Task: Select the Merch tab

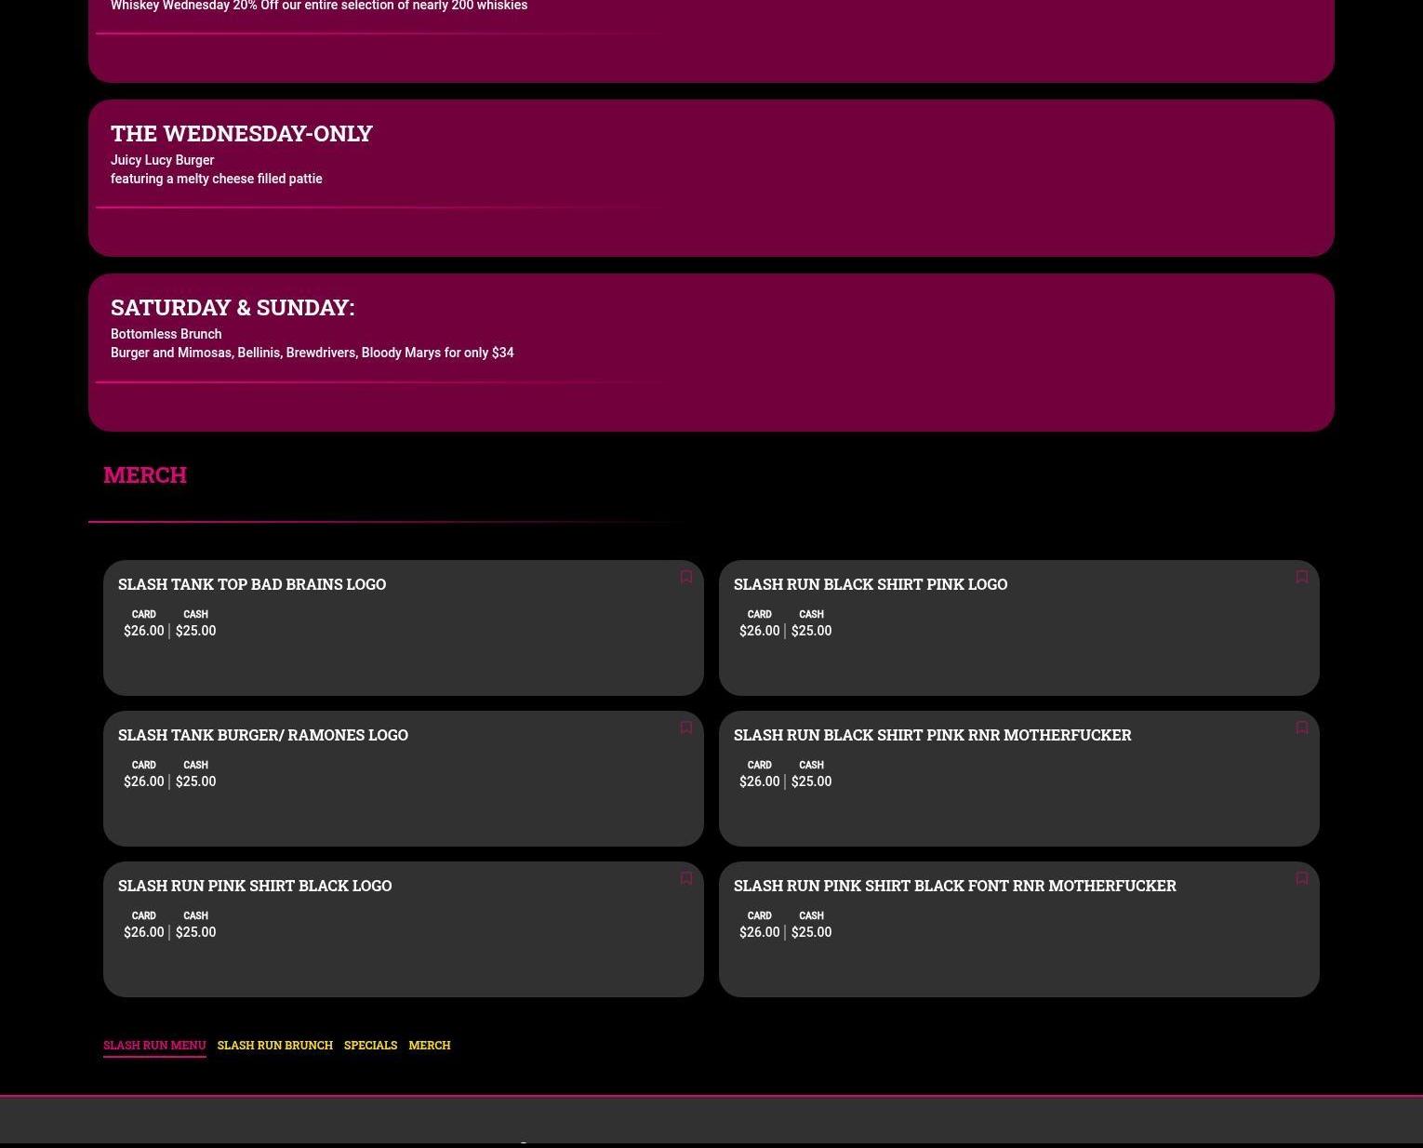Action: click(x=430, y=1045)
